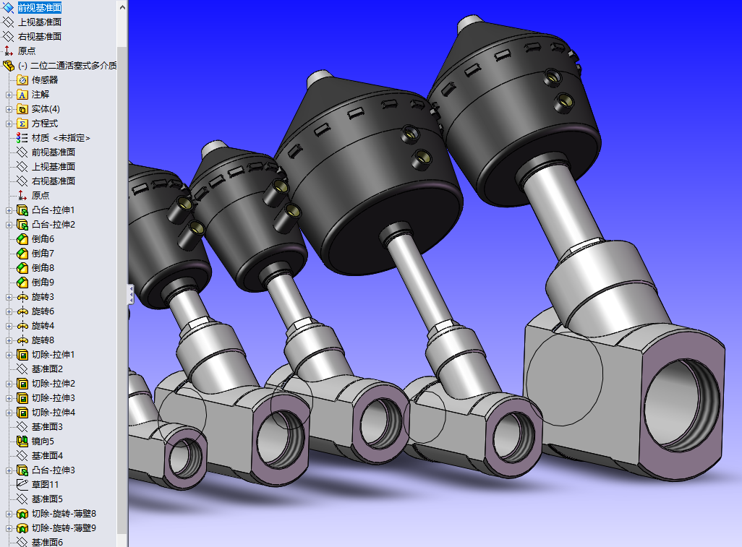Image resolution: width=742 pixels, height=547 pixels.
Task: Select the nested 右视基准面 under the part
Action: [53, 181]
